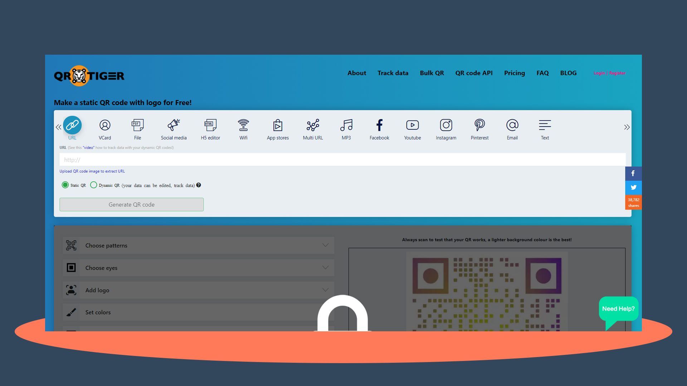This screenshot has height=386, width=687.
Task: Click the Register link
Action: [x=617, y=73]
